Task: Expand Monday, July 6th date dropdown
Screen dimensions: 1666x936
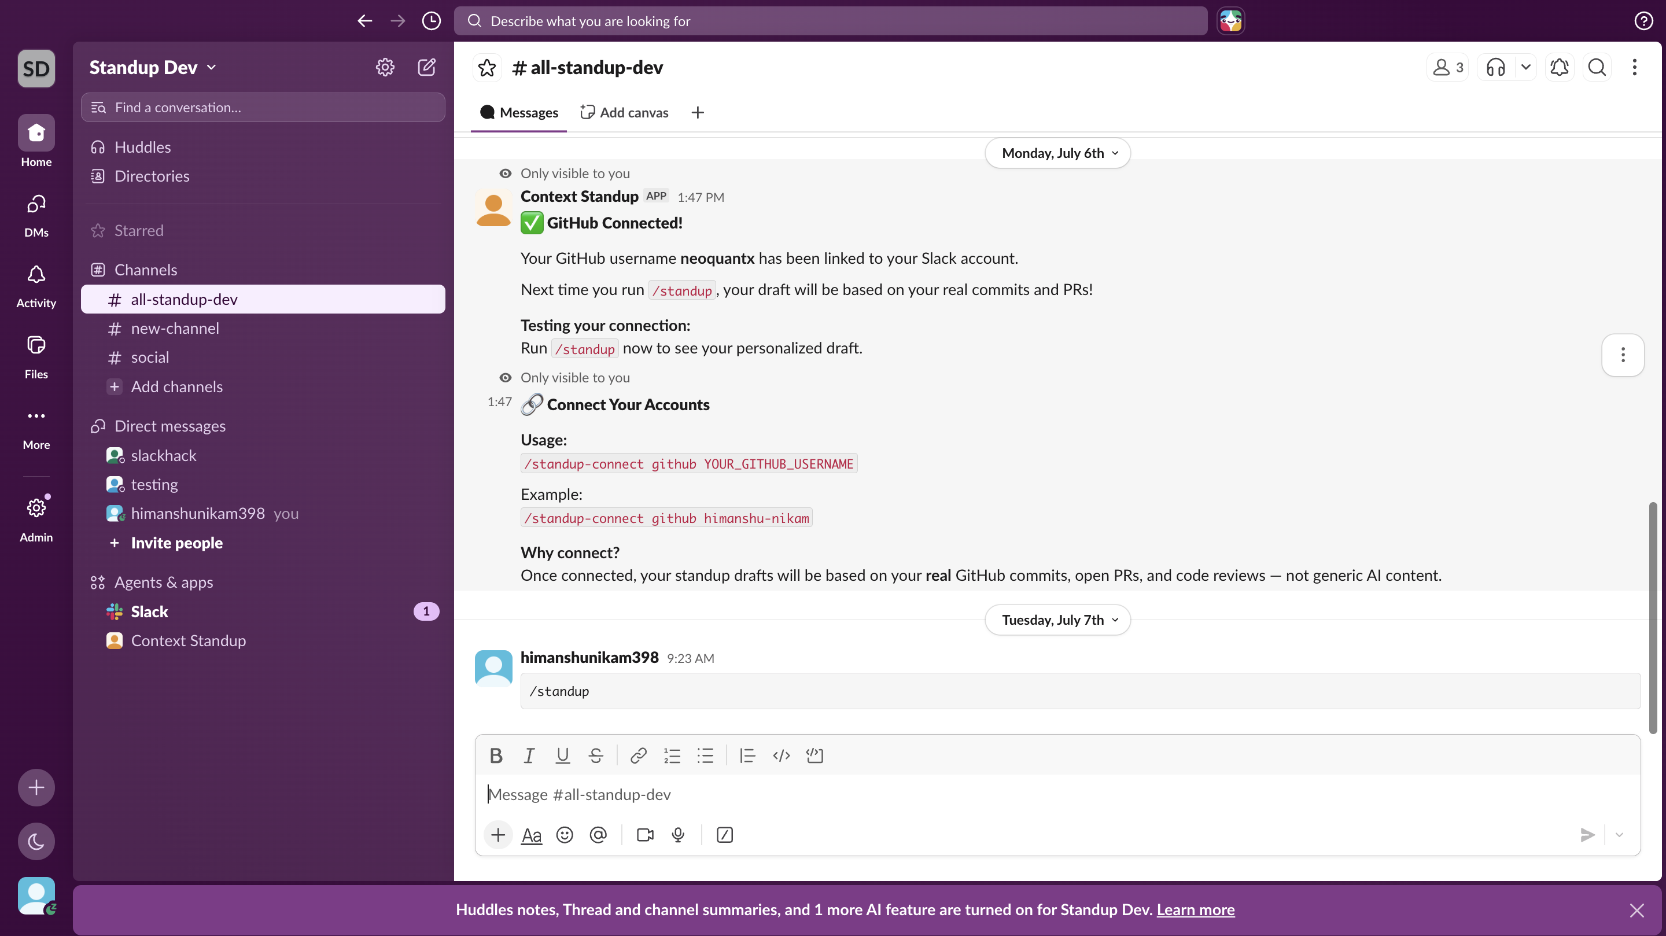Action: pyautogui.click(x=1057, y=153)
